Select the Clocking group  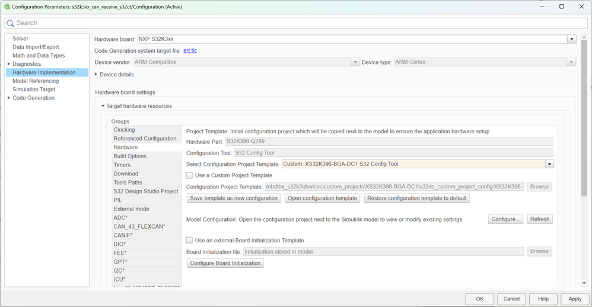(124, 130)
